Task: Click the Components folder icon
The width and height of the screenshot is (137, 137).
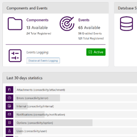Action: coord(15,24)
